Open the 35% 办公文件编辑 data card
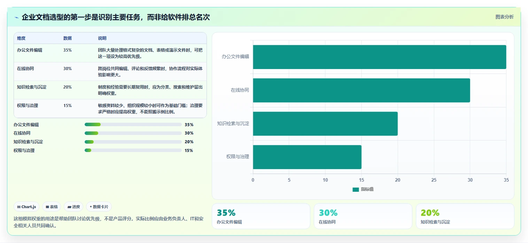528x243 pixels. click(x=261, y=216)
